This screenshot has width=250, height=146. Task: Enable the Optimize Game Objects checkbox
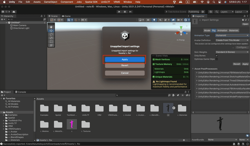[x=216, y=59]
